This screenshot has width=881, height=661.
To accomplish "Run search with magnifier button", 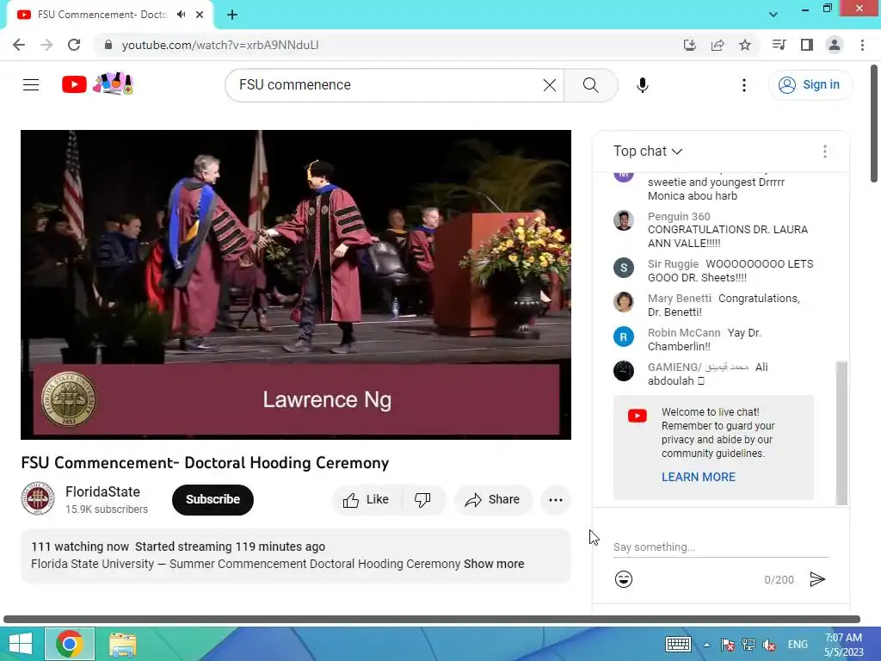I will click(x=590, y=85).
